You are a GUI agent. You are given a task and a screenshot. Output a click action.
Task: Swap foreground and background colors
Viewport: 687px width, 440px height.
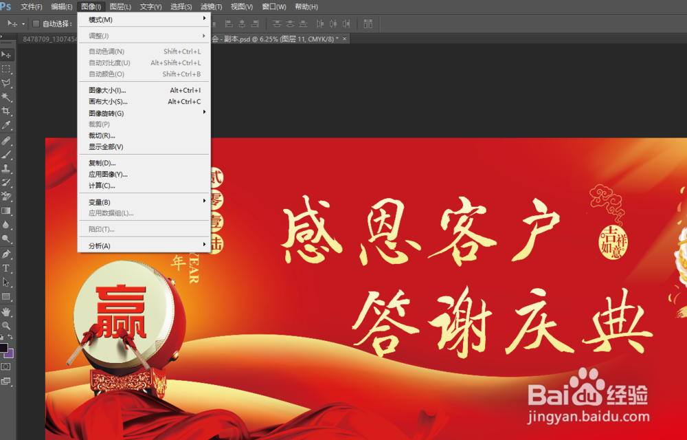[10, 337]
